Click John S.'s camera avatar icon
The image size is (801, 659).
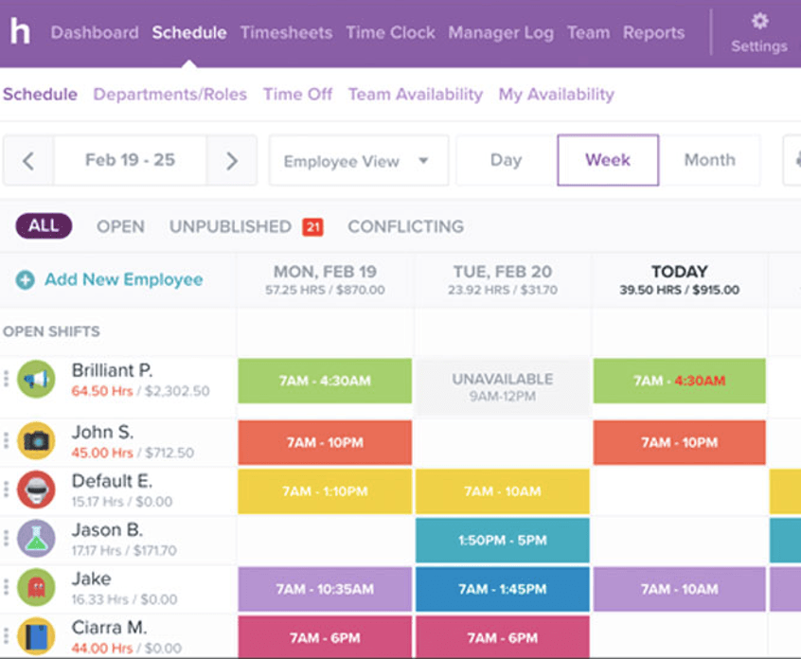click(x=39, y=440)
